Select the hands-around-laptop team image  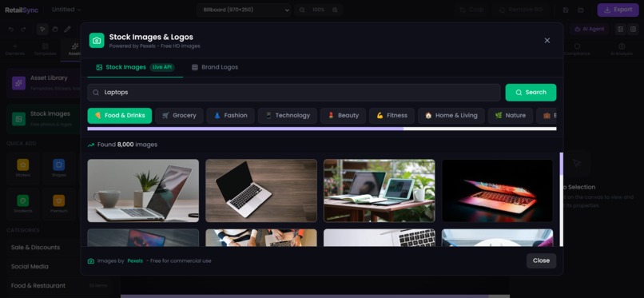tap(261, 237)
